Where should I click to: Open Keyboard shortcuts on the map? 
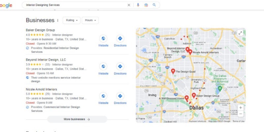[197, 121]
